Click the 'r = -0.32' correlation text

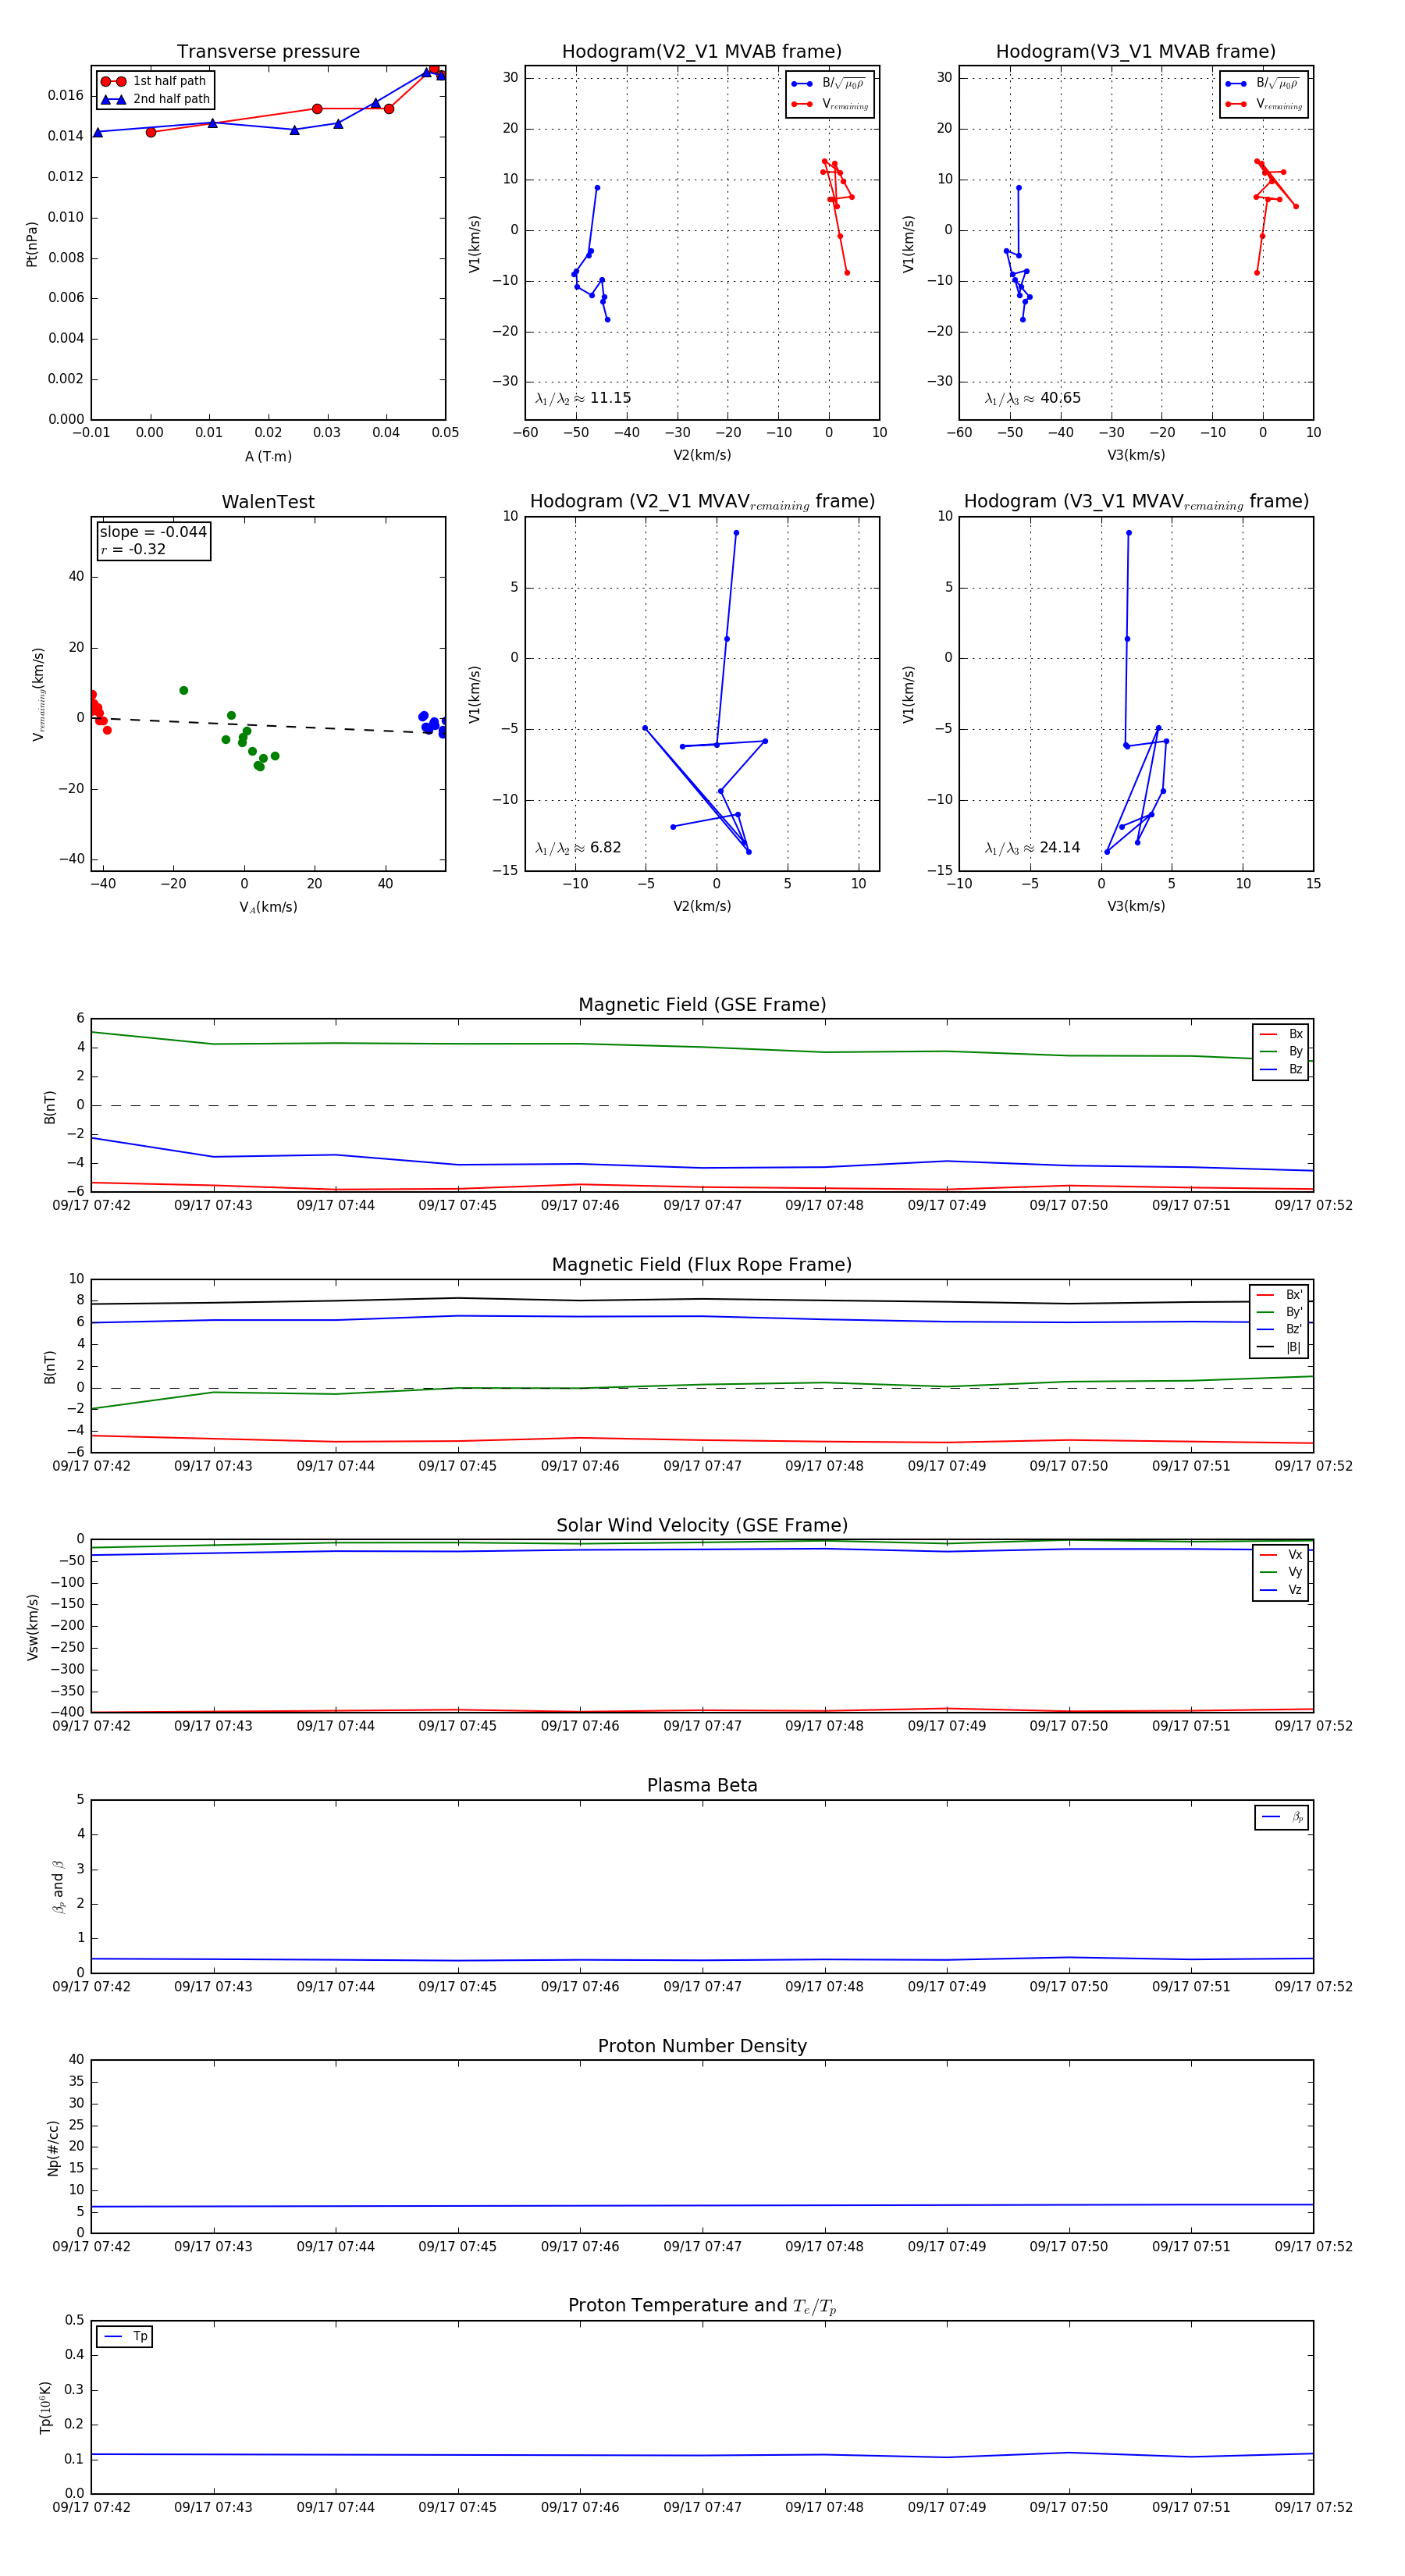[133, 549]
